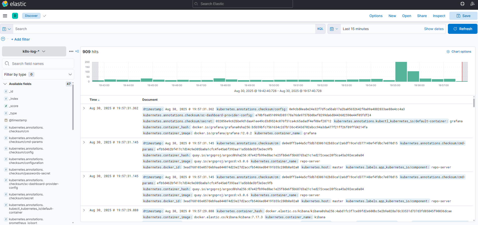Click the KQL query Search input

tap(164, 29)
